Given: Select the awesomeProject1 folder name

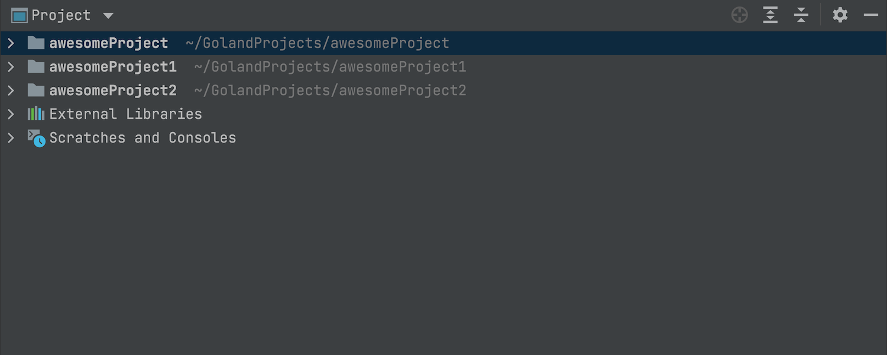Looking at the screenshot, I should point(113,67).
